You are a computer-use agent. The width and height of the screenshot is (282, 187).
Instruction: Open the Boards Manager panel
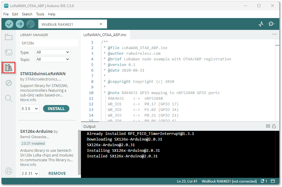click(x=9, y=52)
